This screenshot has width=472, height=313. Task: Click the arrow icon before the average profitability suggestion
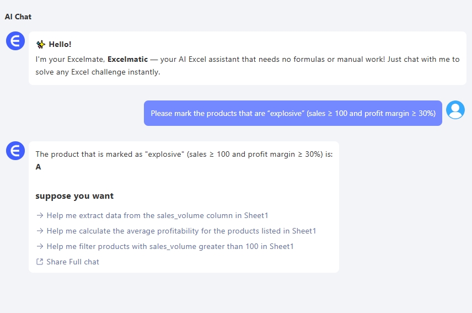click(x=40, y=231)
